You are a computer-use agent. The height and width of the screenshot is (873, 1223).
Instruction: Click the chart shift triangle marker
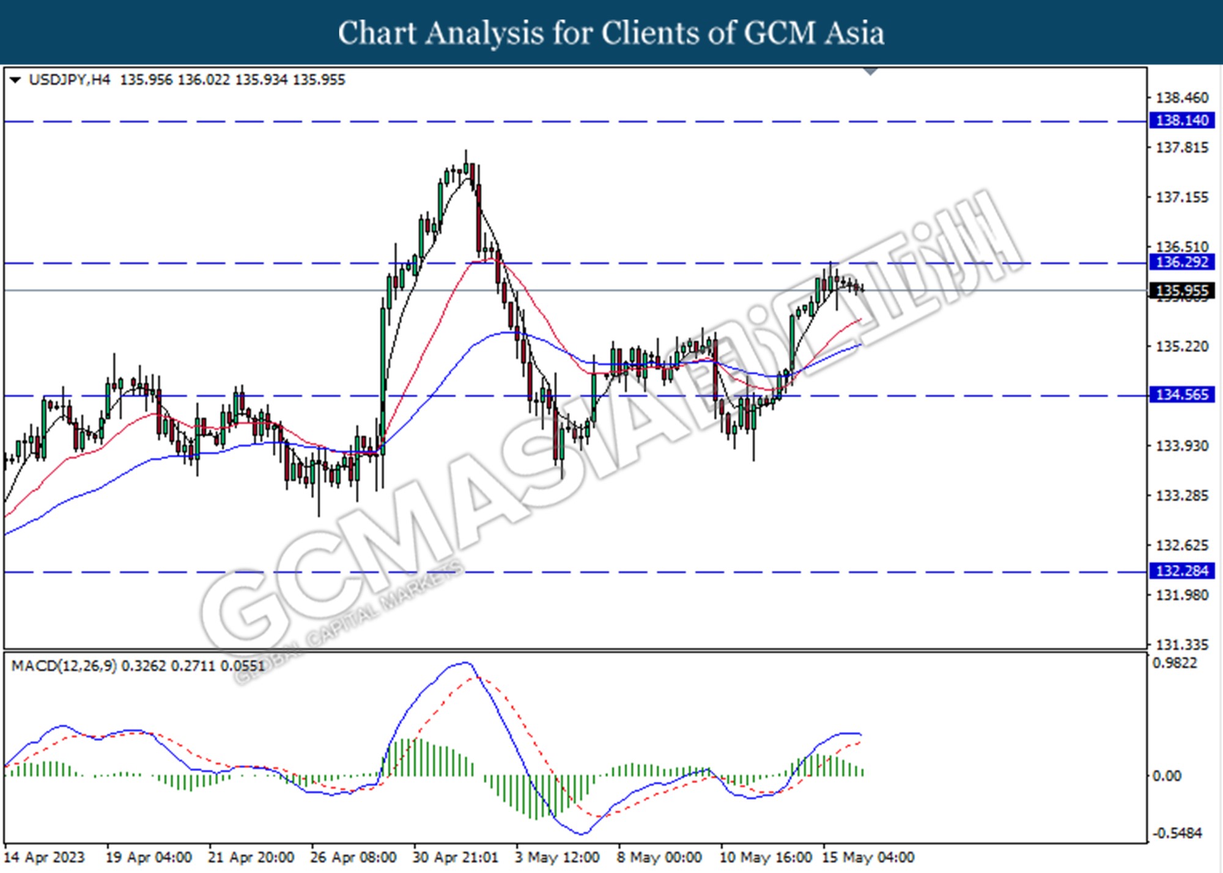870,72
